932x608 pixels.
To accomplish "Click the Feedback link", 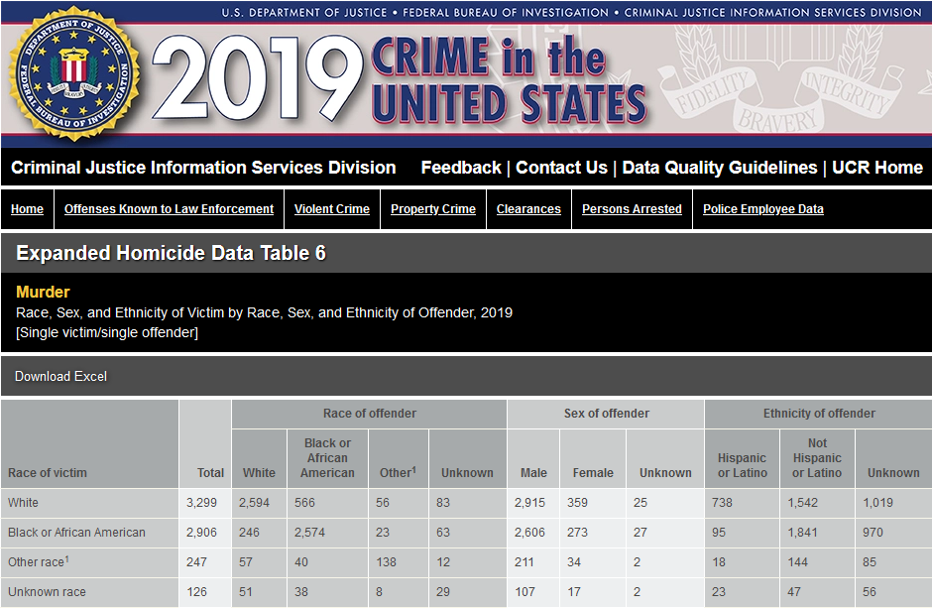I will point(460,168).
